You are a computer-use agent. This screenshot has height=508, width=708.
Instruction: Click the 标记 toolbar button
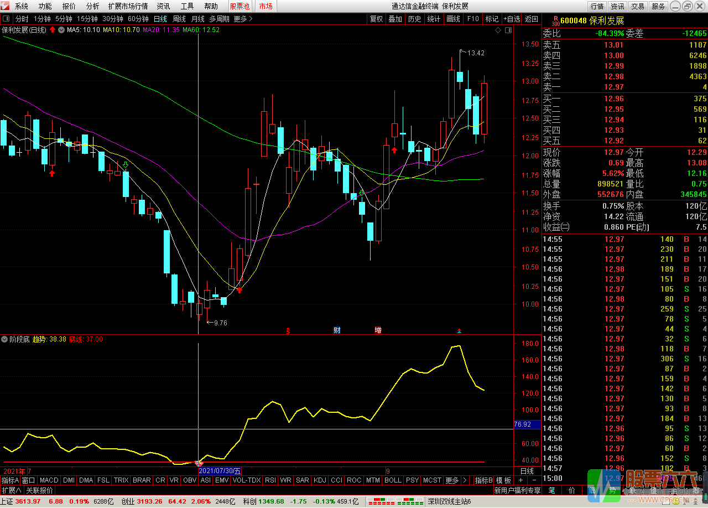[492, 19]
